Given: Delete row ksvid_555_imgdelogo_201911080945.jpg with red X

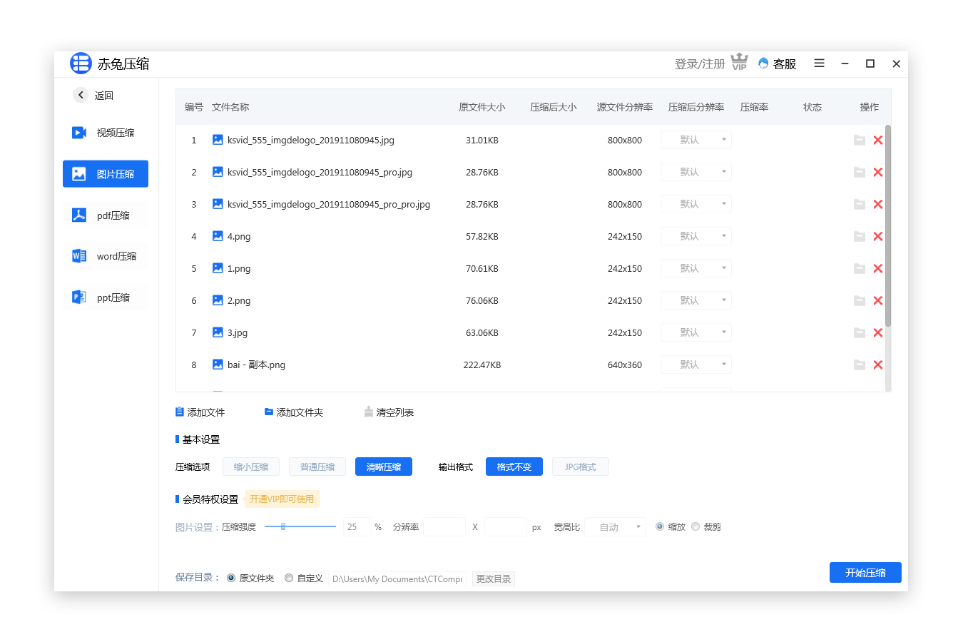Looking at the screenshot, I should (878, 141).
